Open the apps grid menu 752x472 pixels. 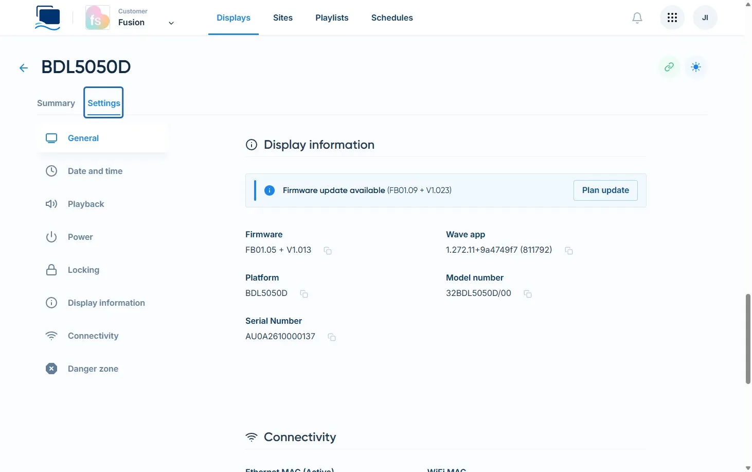coord(672,18)
